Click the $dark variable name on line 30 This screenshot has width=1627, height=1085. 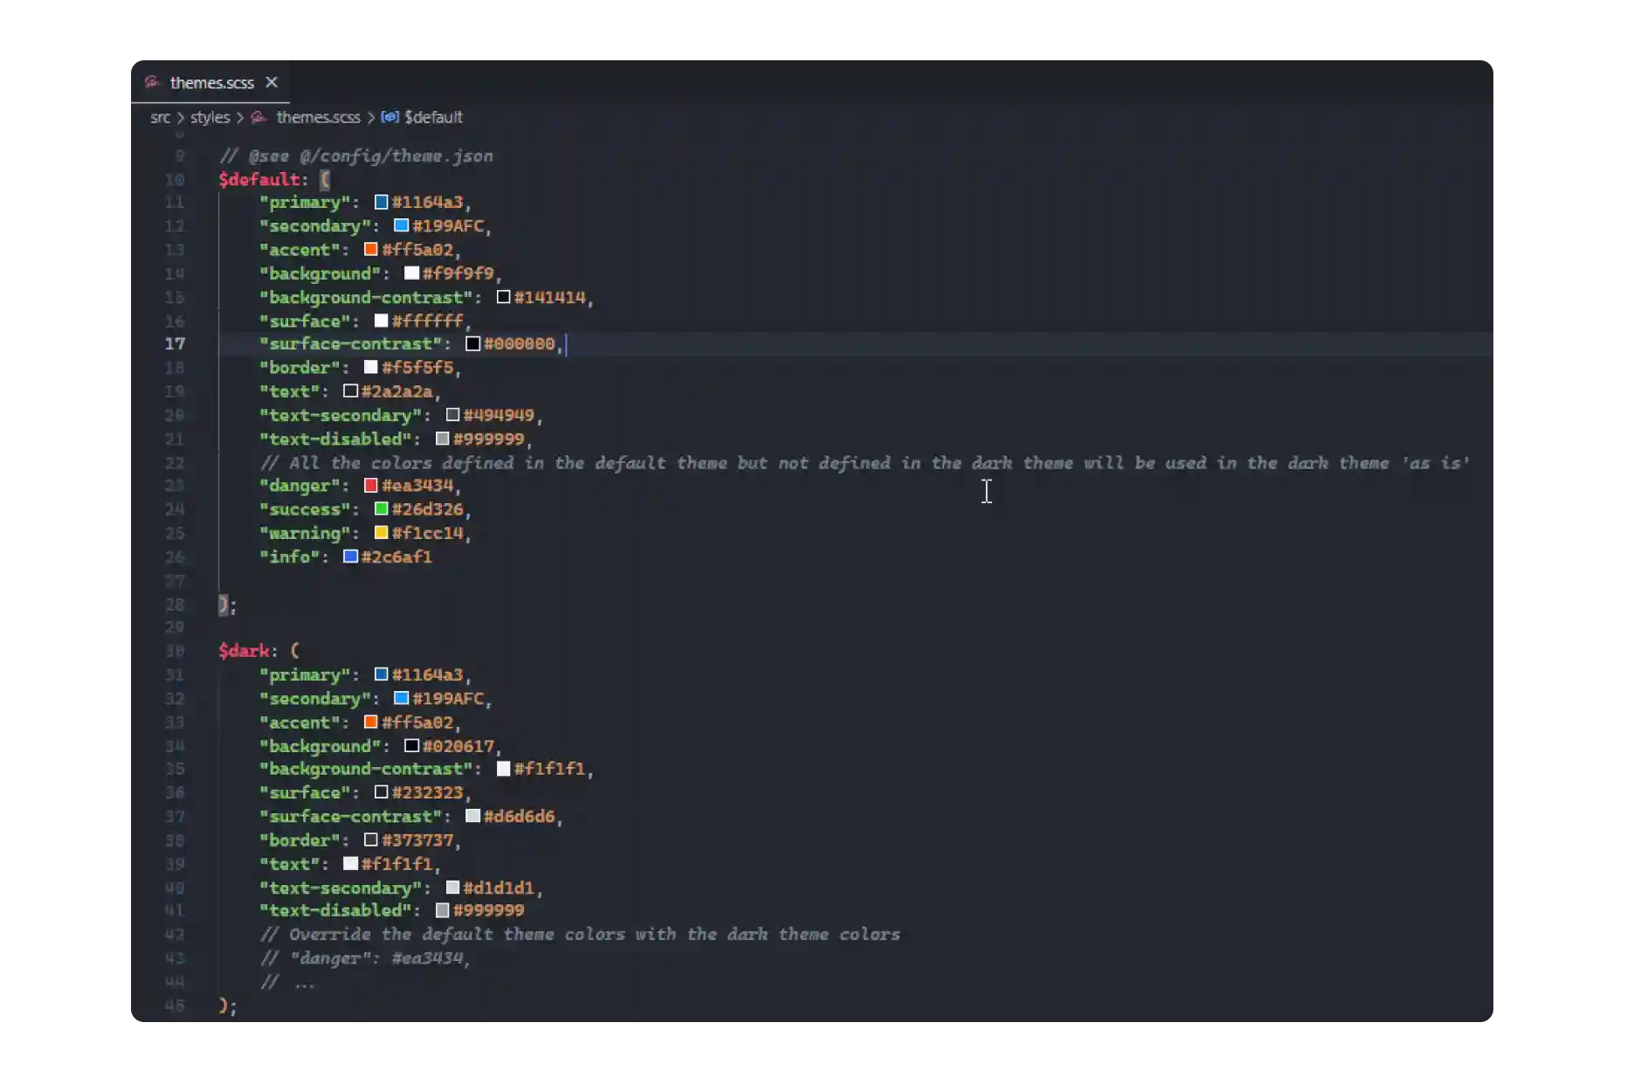244,651
